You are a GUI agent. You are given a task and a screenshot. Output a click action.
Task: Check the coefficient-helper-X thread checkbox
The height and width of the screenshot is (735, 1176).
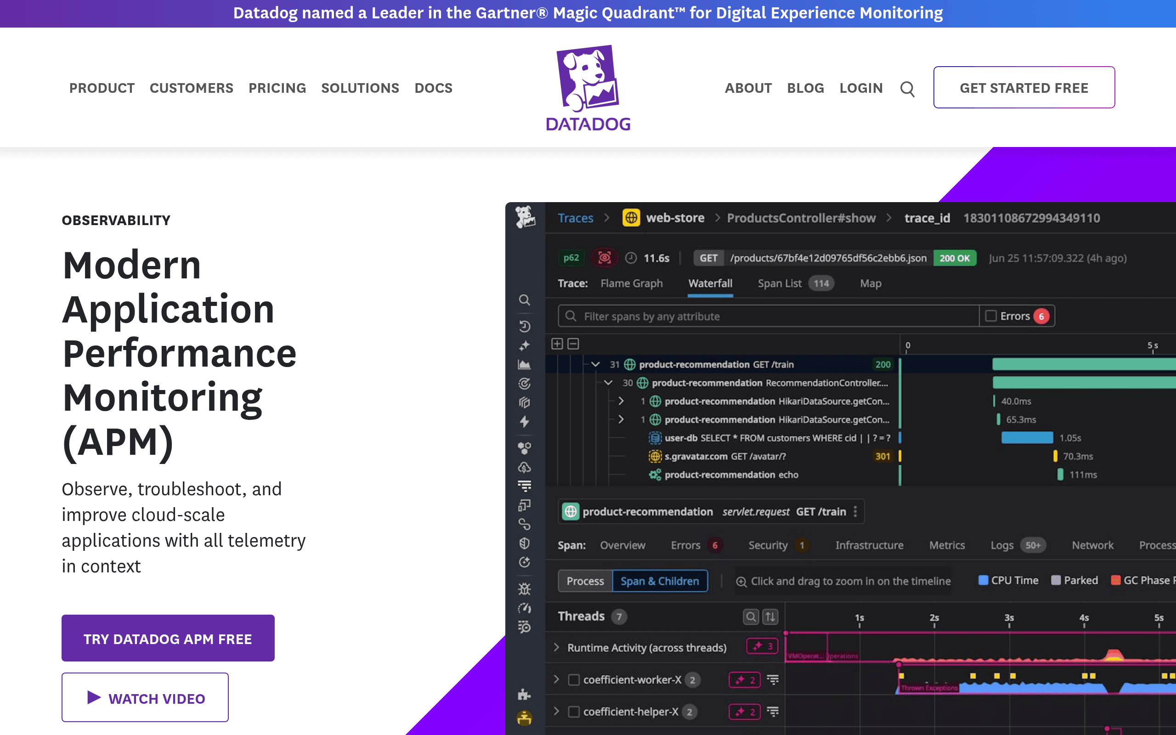click(x=574, y=712)
